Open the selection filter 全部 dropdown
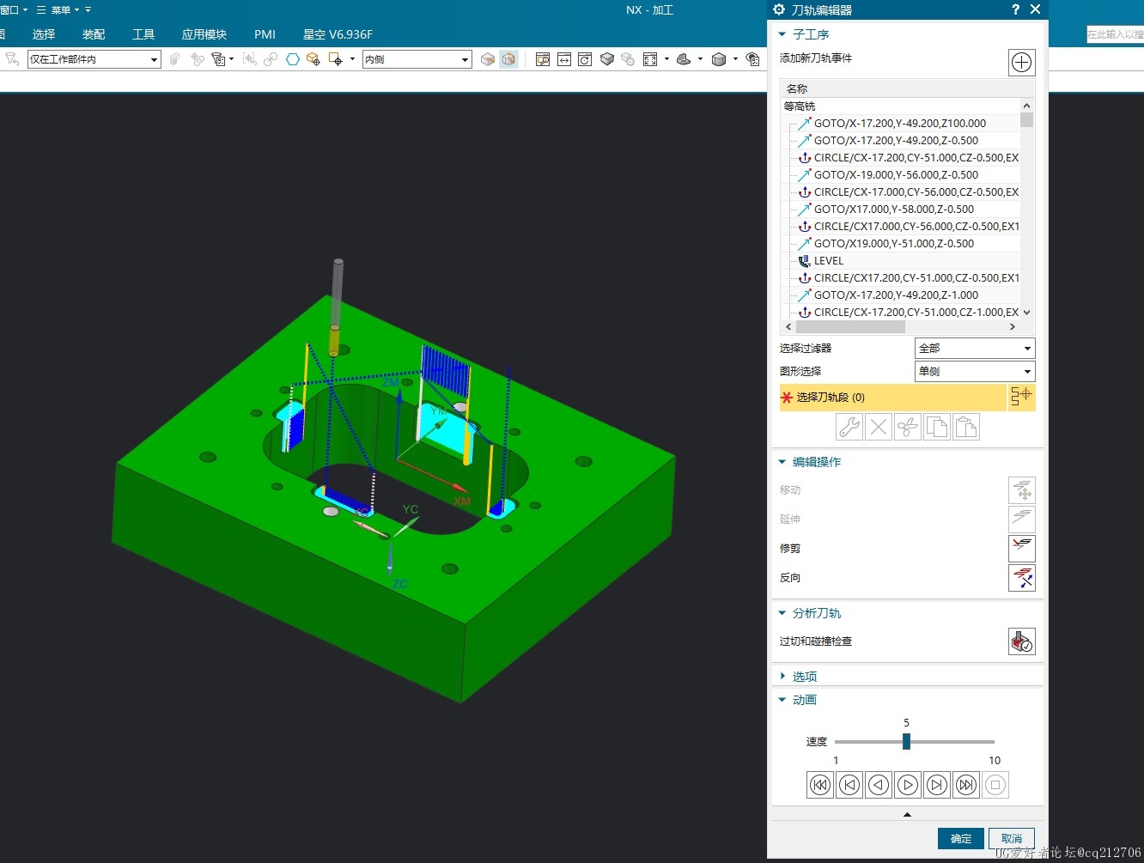 pyautogui.click(x=975, y=348)
